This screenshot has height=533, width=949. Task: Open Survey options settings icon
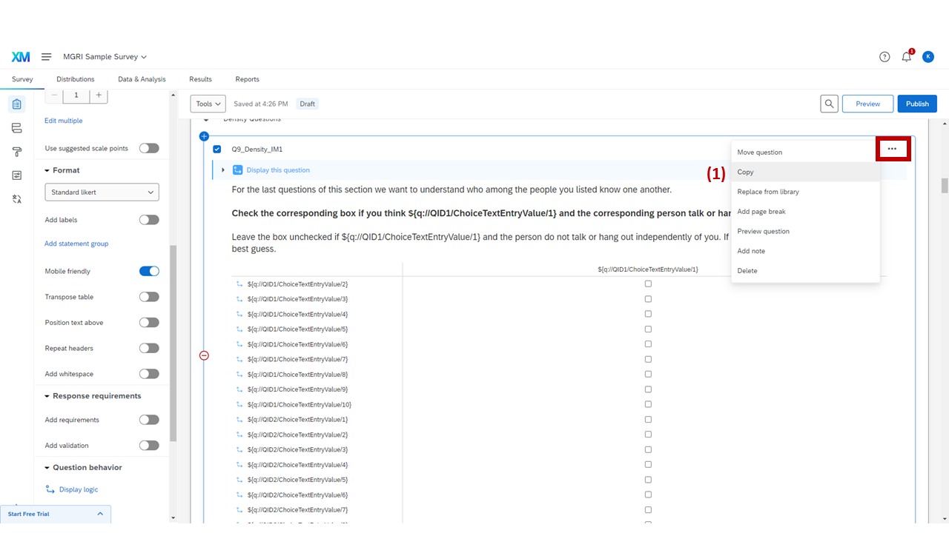point(16,175)
